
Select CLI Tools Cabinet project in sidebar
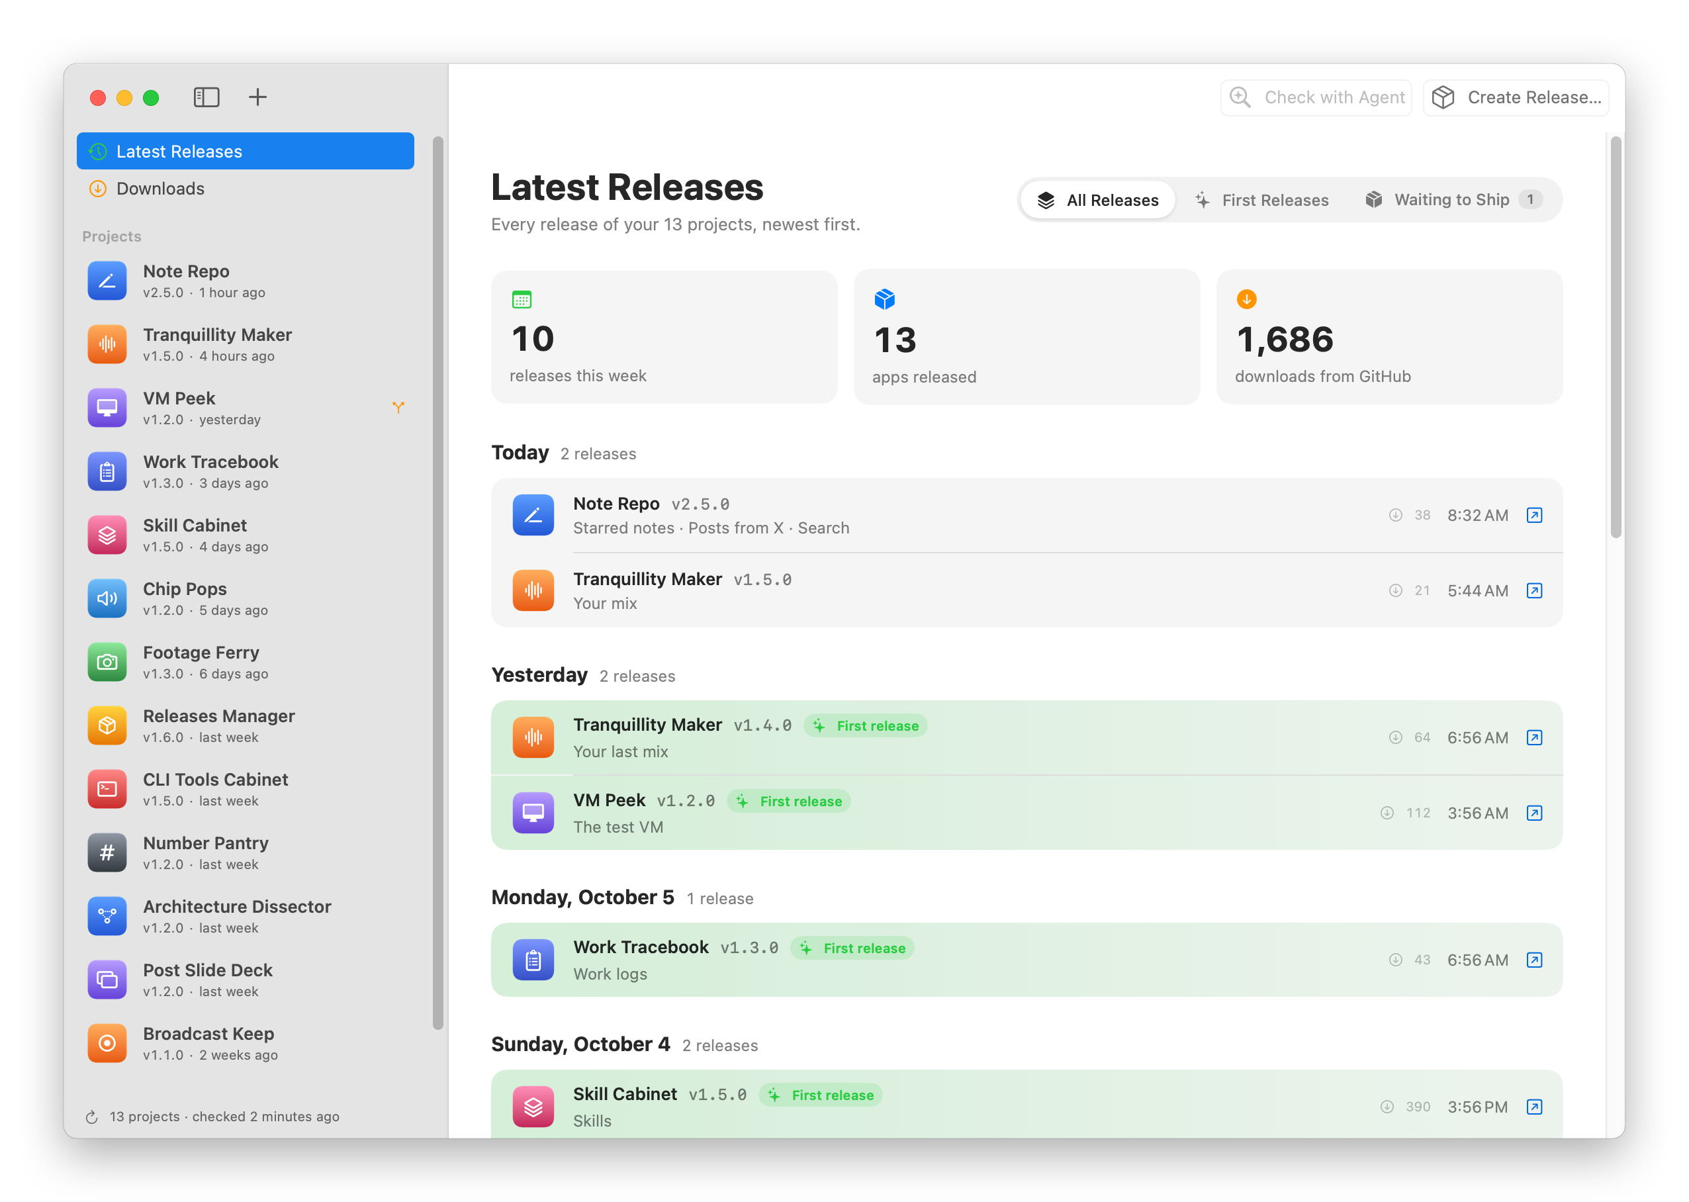click(245, 790)
